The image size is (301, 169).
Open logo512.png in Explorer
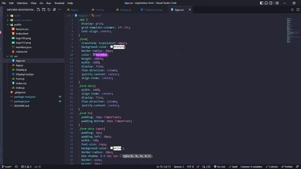click(x=23, y=43)
